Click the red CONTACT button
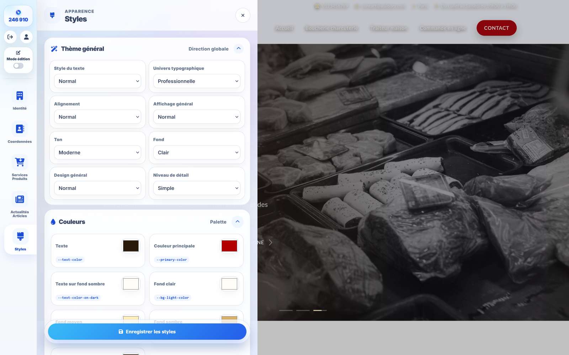569x355 pixels. (x=496, y=28)
